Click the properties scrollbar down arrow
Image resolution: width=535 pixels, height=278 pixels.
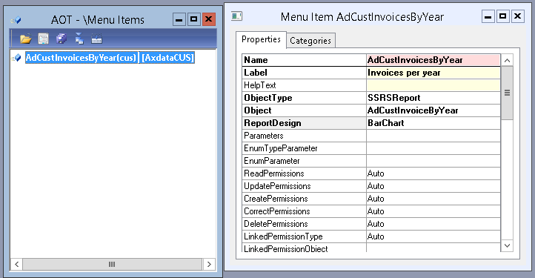tap(507, 245)
